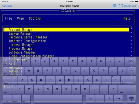This screenshot has width=139, height=104.
Task: Tap the right bracket key
Action: [122, 71]
